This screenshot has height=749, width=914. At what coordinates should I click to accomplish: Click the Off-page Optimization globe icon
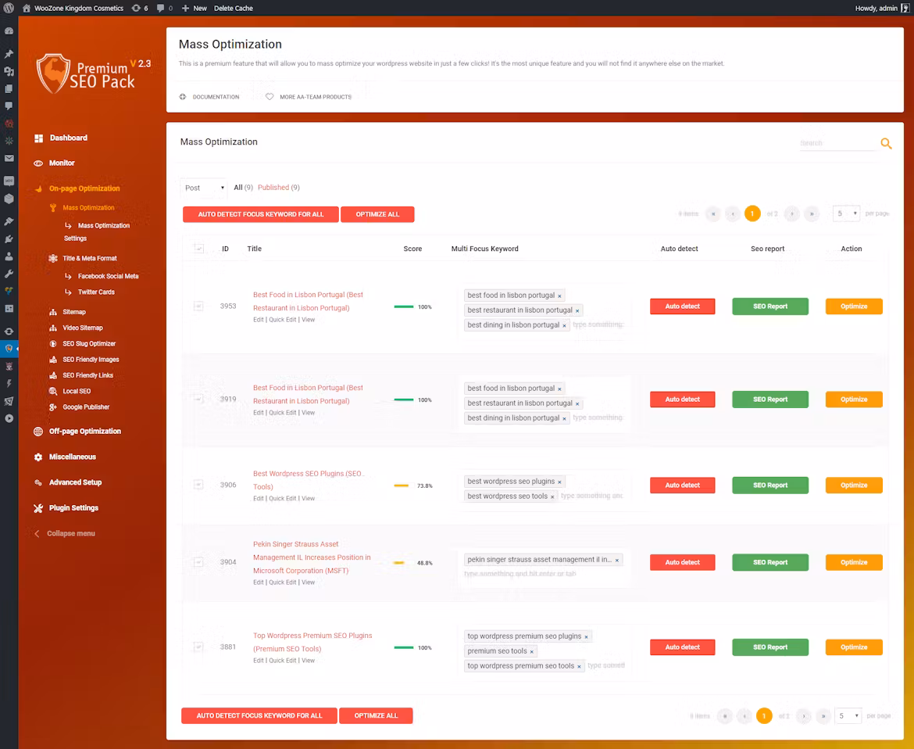(x=38, y=432)
